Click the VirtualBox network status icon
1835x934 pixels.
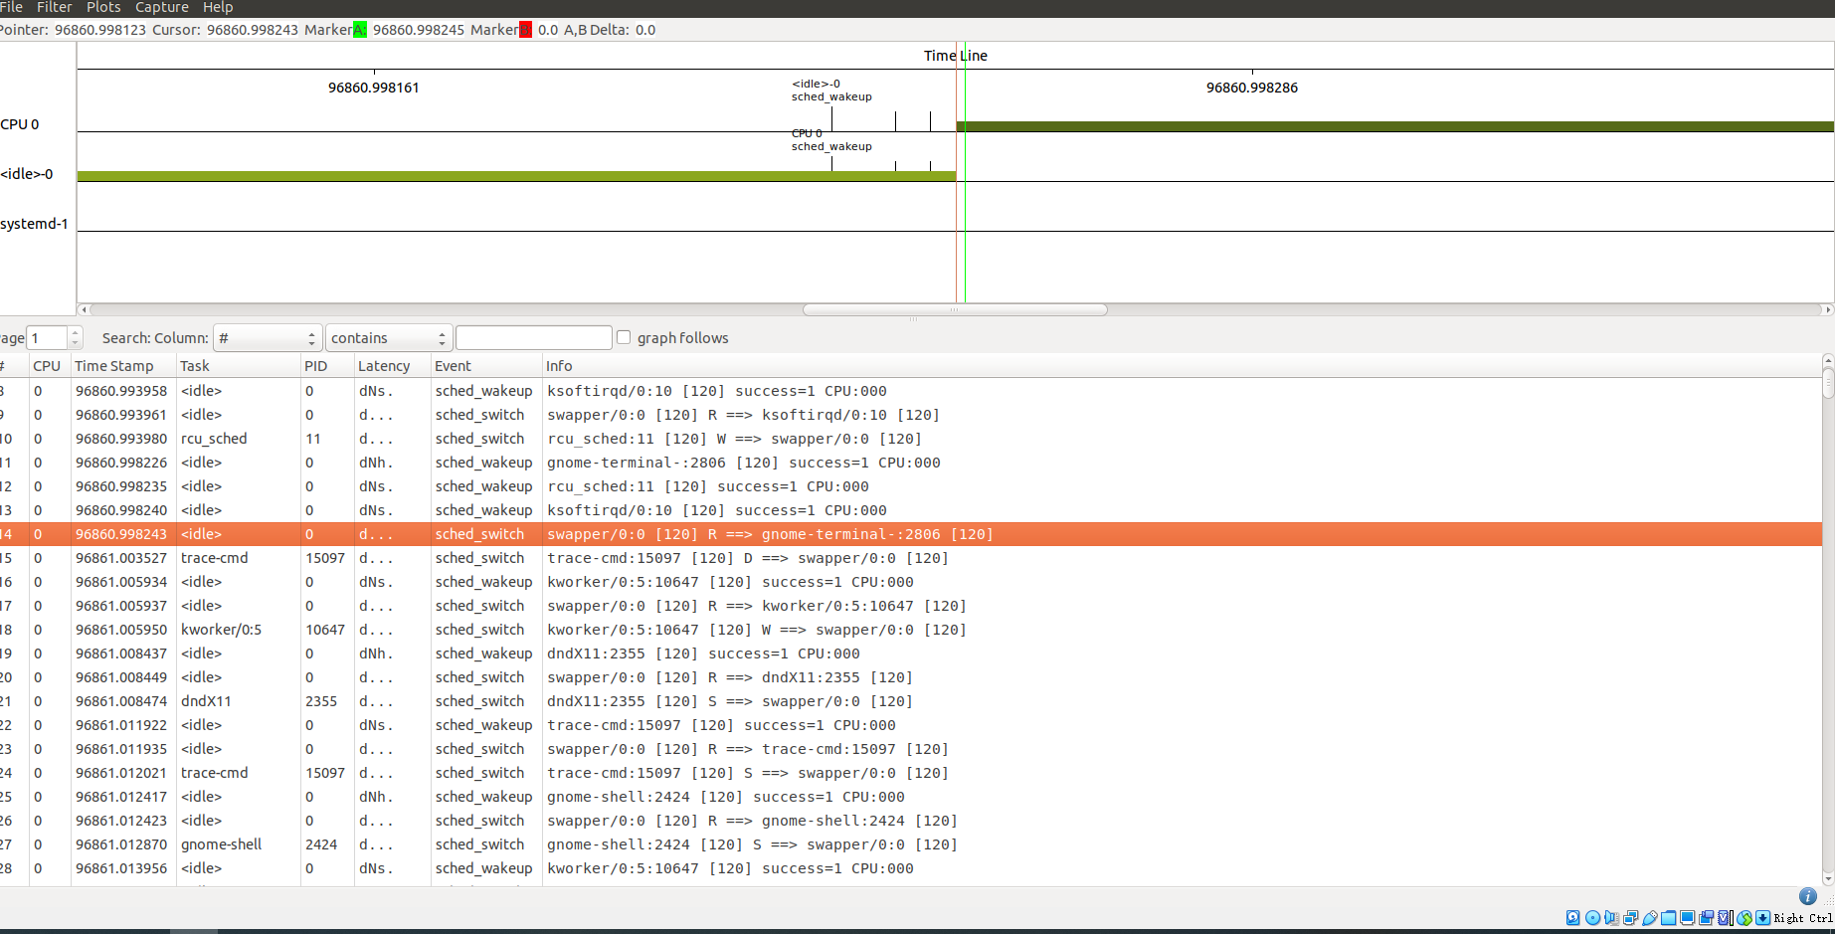pyautogui.click(x=1630, y=917)
